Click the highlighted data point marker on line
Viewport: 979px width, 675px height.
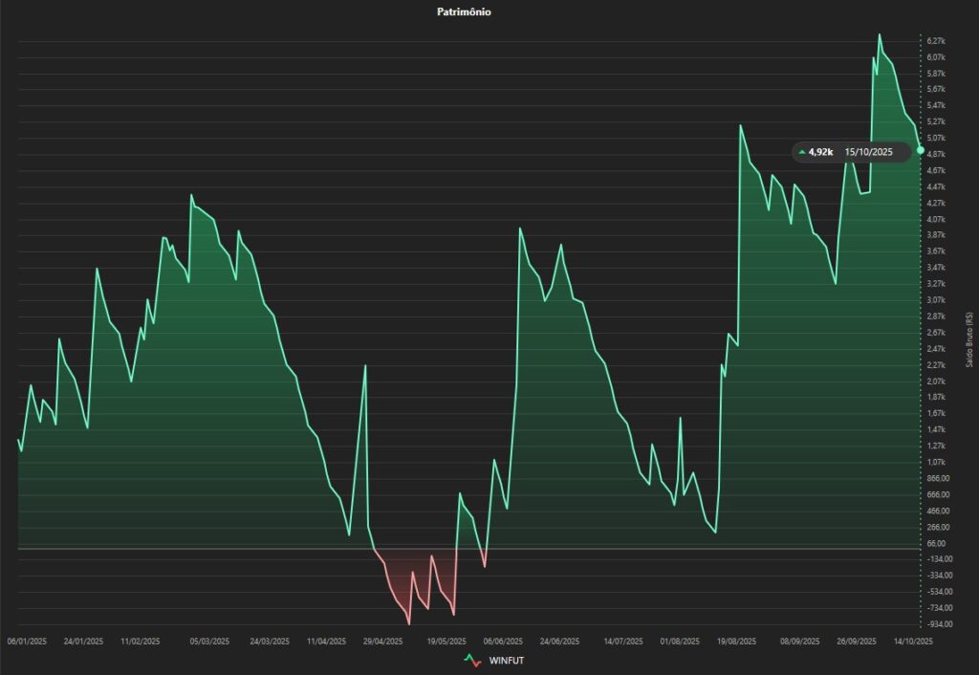tap(920, 150)
